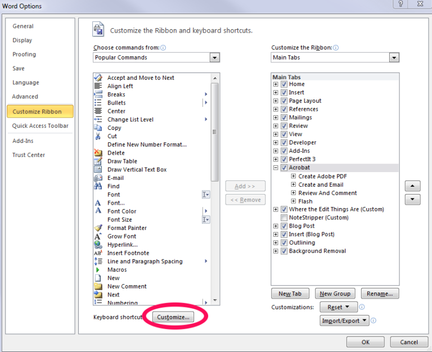Toggle the Page Layout checkbox
This screenshot has height=352, width=432.
point(284,101)
